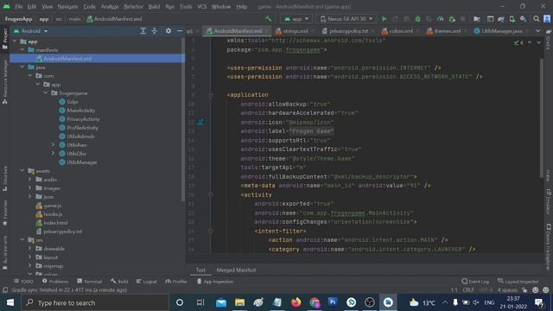553x311 pixels.
Task: Expand the audio folder
Action: 30,180
